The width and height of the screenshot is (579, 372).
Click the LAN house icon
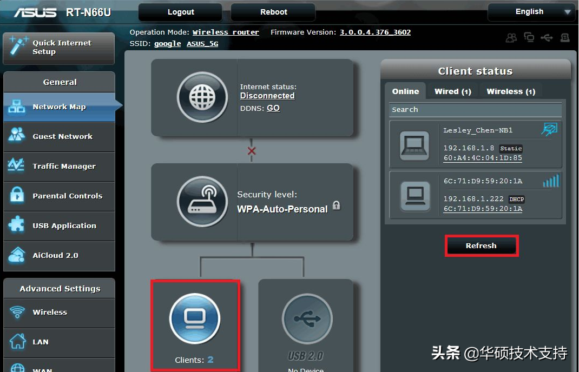[17, 341]
